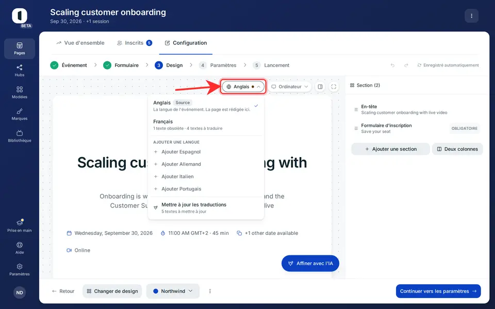Click Continuer vers les paramètres

(x=438, y=291)
